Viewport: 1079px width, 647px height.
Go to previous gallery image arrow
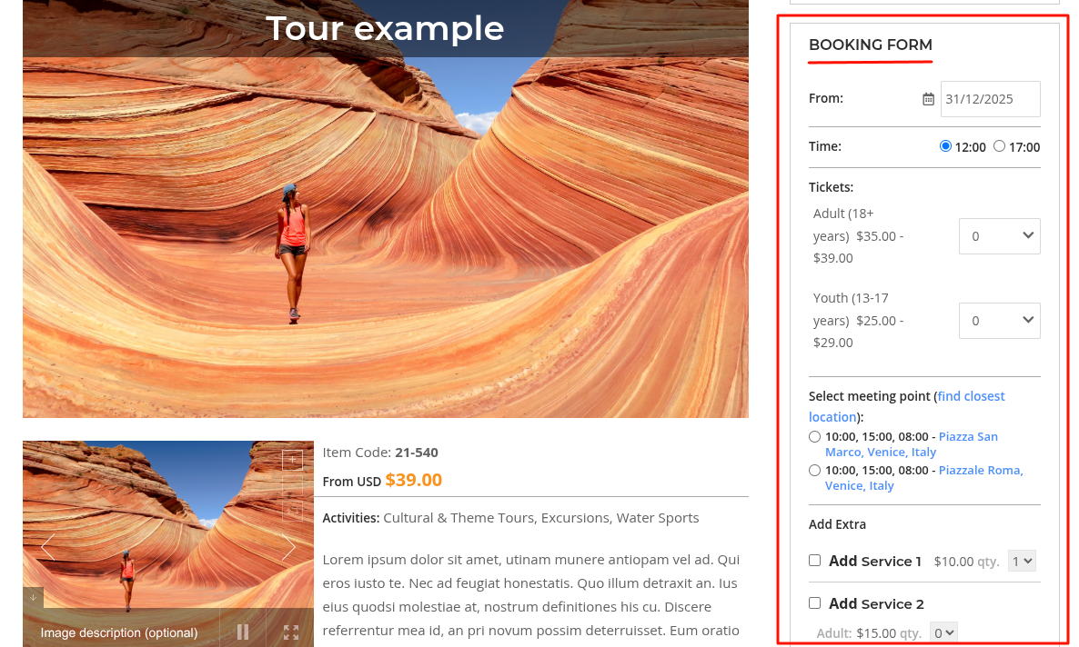coord(47,547)
